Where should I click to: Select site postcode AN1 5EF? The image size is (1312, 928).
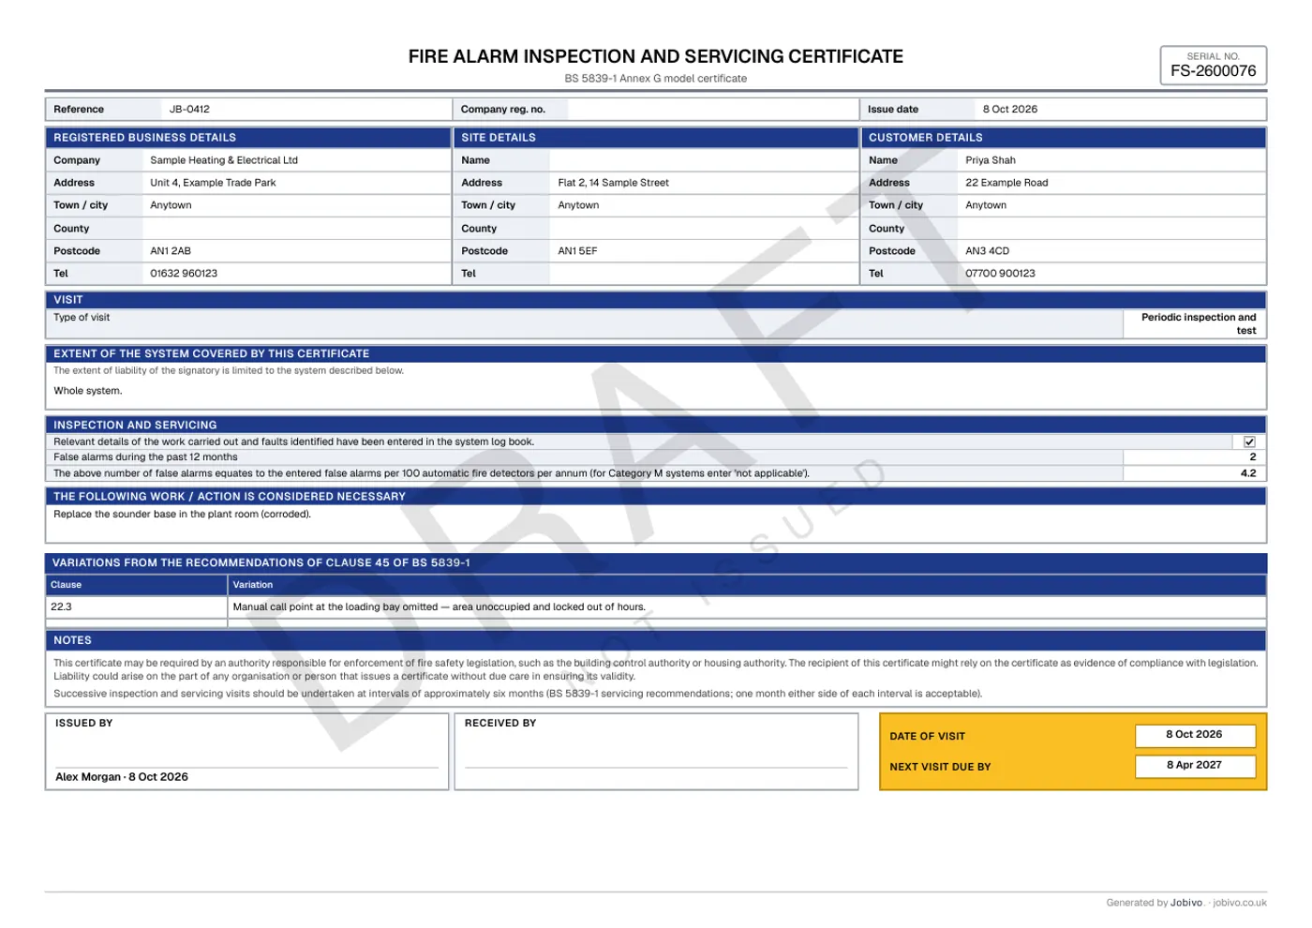(577, 251)
